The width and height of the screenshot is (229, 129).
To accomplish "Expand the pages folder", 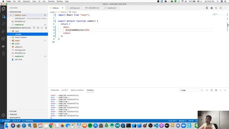I will [x=28, y=40].
